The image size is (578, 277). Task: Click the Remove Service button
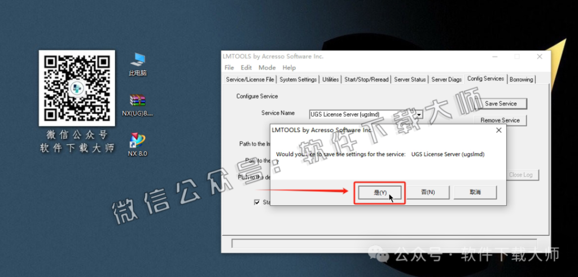pos(500,120)
